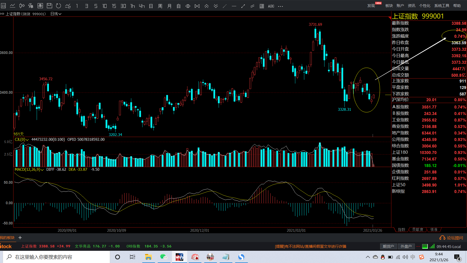This screenshot has height=263, width=467.
Task: Click the chain link icon beside 上证指数
Action: click(2, 14)
